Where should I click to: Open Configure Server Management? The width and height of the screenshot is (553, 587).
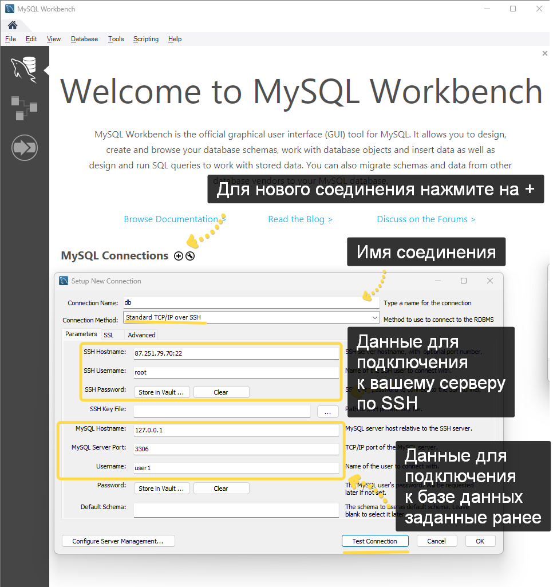pyautogui.click(x=118, y=541)
